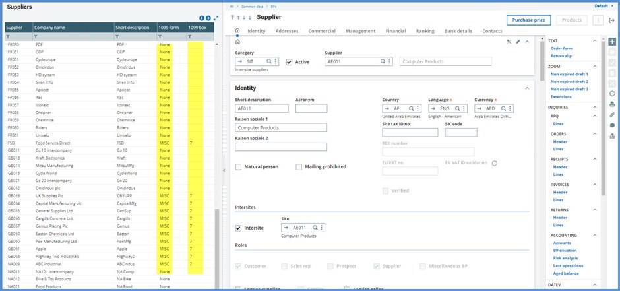Viewport: 620px width, 291px height.
Task: Collapse the INQUIRIES group in the right panel
Action: coord(595,107)
